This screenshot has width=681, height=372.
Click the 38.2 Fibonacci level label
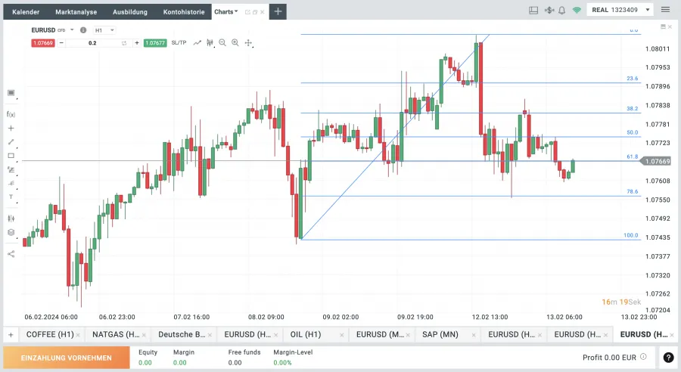(633, 109)
